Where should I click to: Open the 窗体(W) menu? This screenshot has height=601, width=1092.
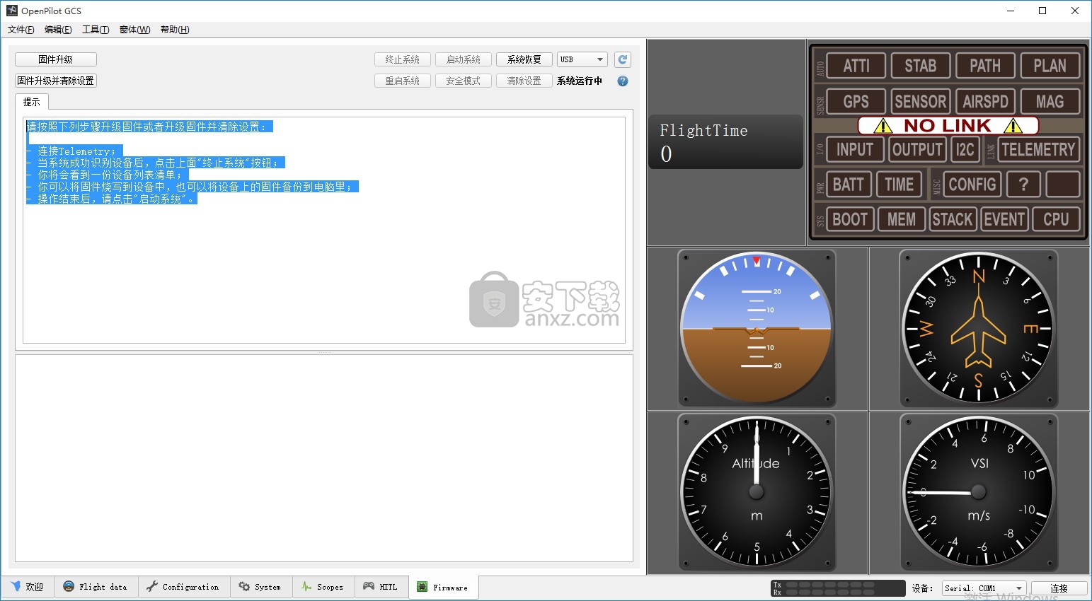(x=134, y=30)
